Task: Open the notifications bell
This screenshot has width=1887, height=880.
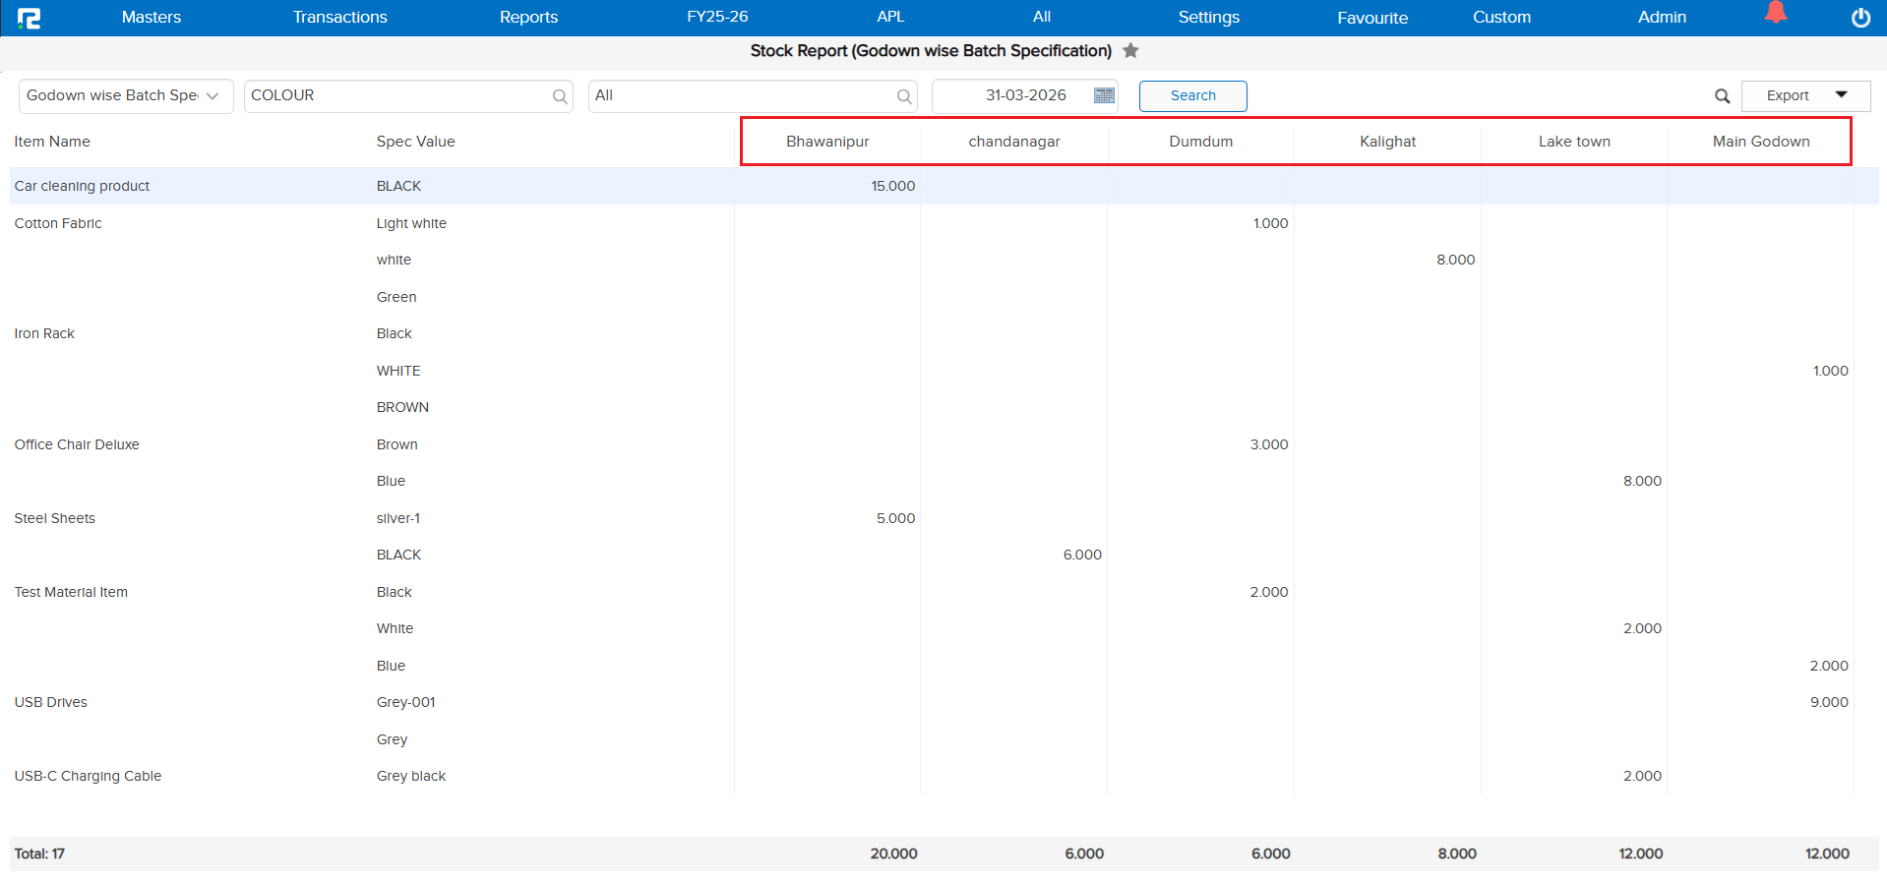Action: pos(1775,13)
